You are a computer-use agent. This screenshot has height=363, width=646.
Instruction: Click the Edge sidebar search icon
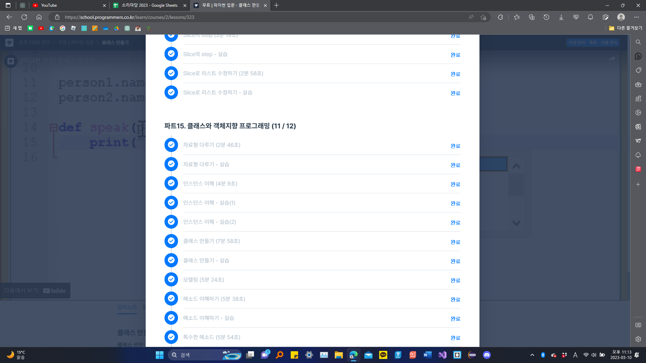point(638,42)
